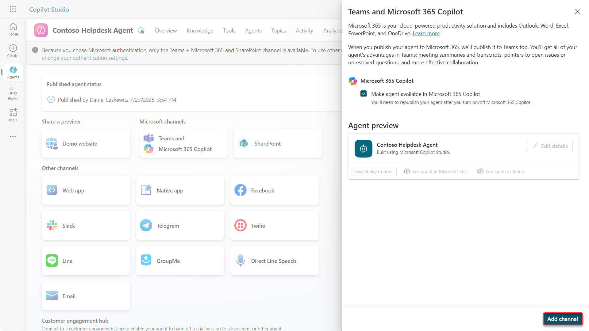Go to Home in the sidebar

[13, 29]
